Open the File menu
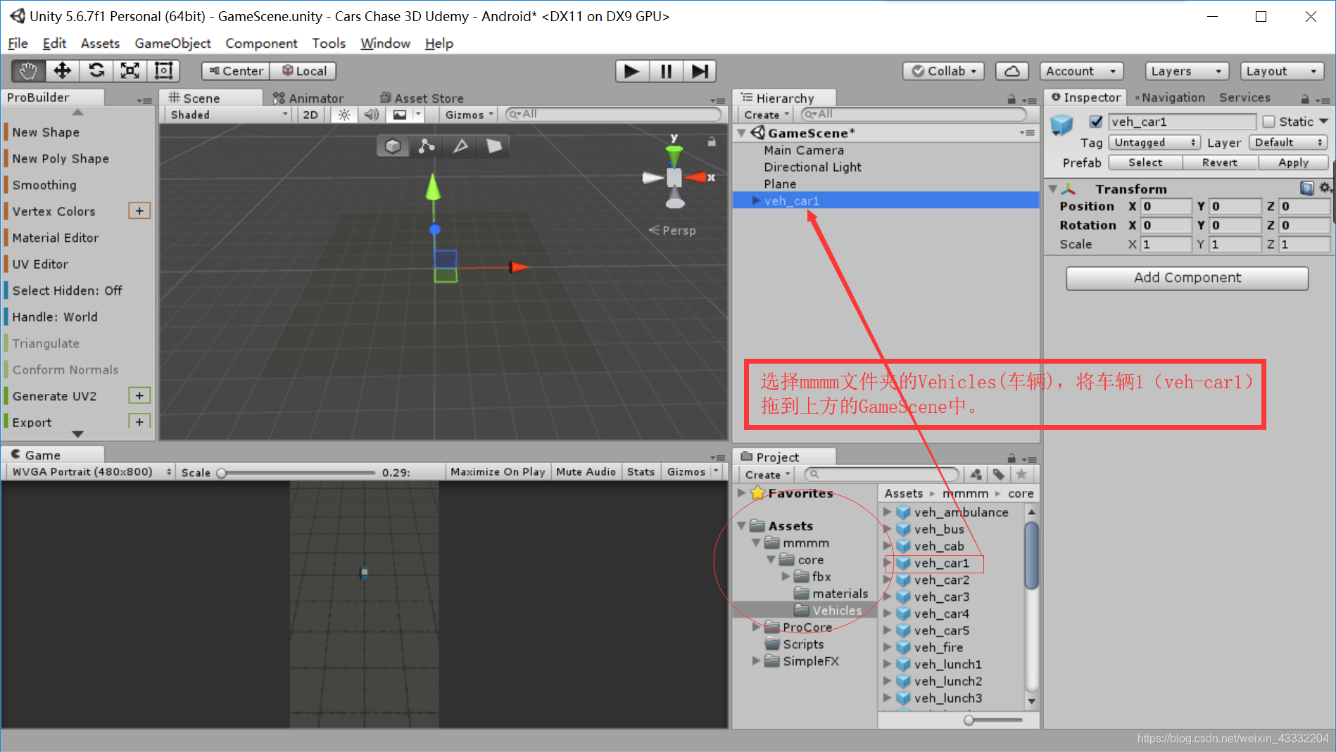The image size is (1336, 752). [x=18, y=43]
